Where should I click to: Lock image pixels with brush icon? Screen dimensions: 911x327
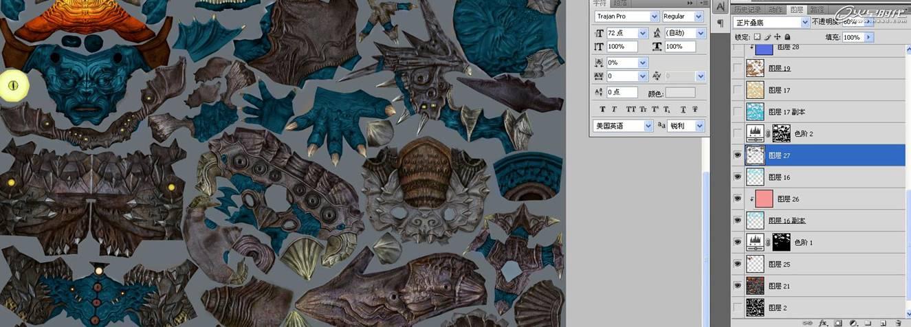pos(767,37)
